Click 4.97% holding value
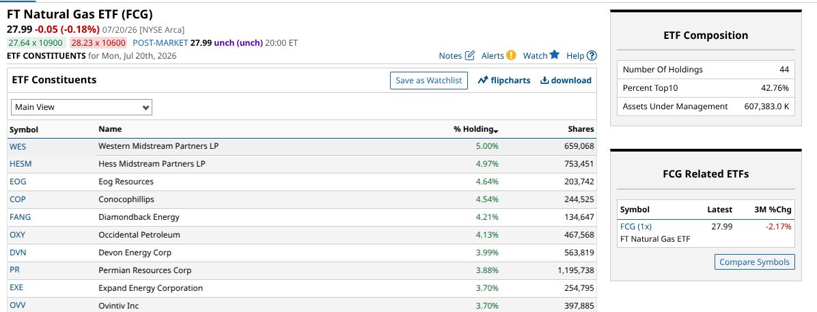Viewport: 817px width, 312px height. pyautogui.click(x=487, y=164)
